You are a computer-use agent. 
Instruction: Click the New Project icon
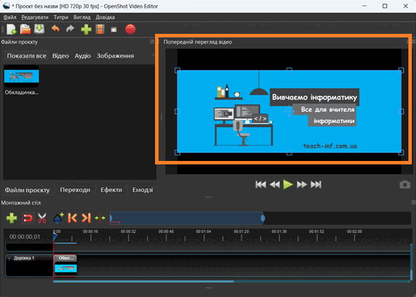click(x=11, y=29)
